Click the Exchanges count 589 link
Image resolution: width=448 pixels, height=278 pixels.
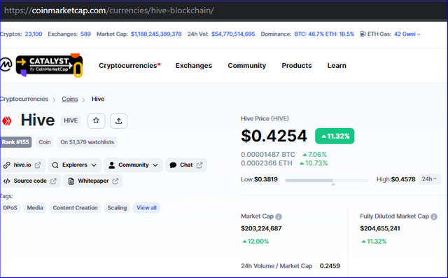click(85, 34)
